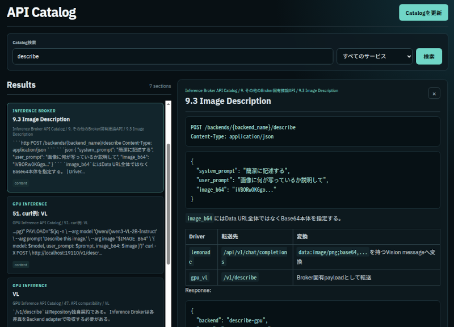
Task: Click content tag on curl例 VL card
Action: [20, 265]
